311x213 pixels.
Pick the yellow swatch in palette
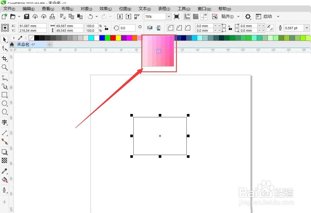118,38
